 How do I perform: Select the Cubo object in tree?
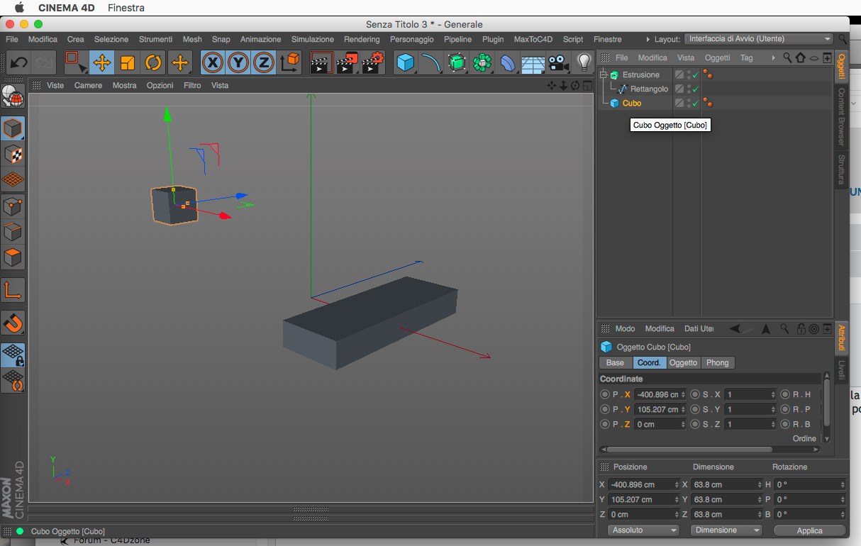tap(632, 103)
